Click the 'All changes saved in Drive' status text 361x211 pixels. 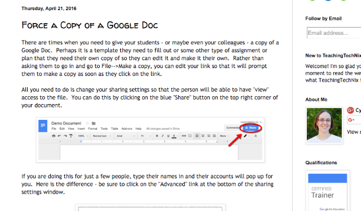pyautogui.click(x=163, y=129)
